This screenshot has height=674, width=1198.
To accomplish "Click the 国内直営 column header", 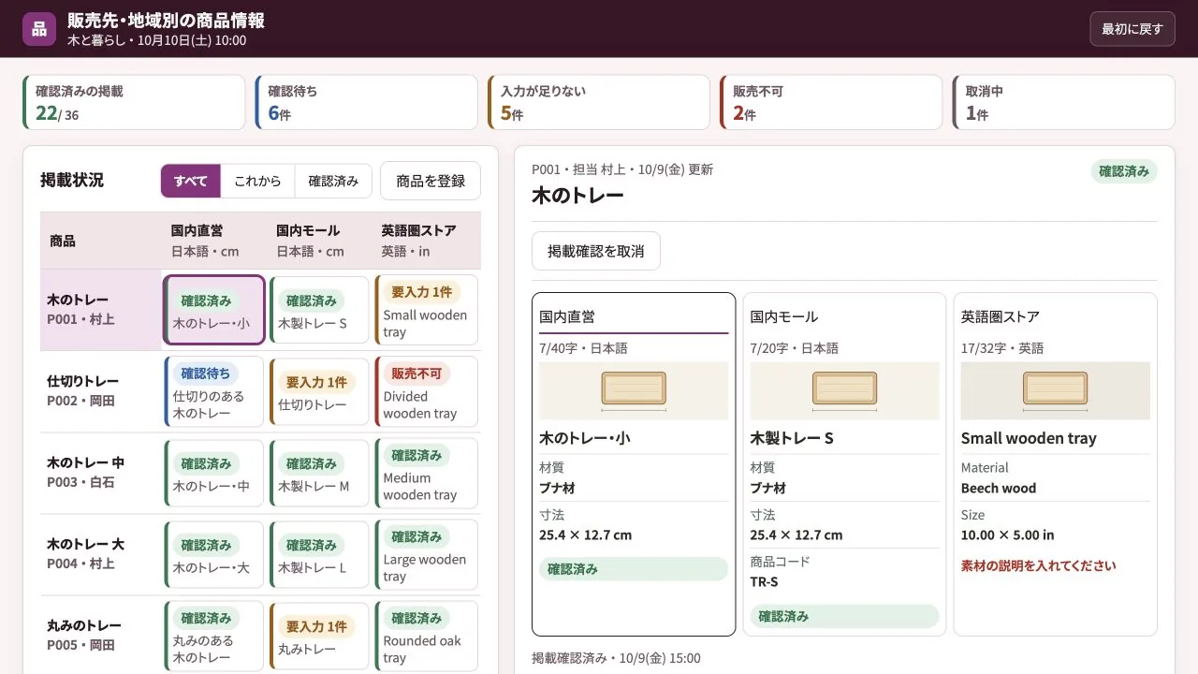I will (x=214, y=241).
